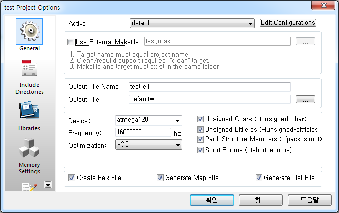This screenshot has height=213, width=339.
Task: Browse for Output File folder button
Action: [305, 100]
